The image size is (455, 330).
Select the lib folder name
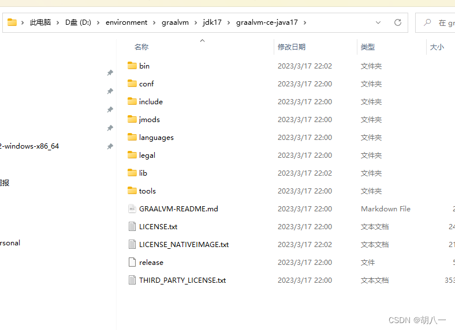coord(143,173)
